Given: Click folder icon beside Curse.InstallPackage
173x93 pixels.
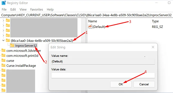Looking at the screenshot, I should click(x=4, y=66).
